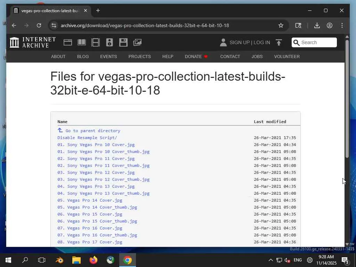Open the ABOUT menu item
The height and width of the screenshot is (267, 356).
pyautogui.click(x=58, y=57)
